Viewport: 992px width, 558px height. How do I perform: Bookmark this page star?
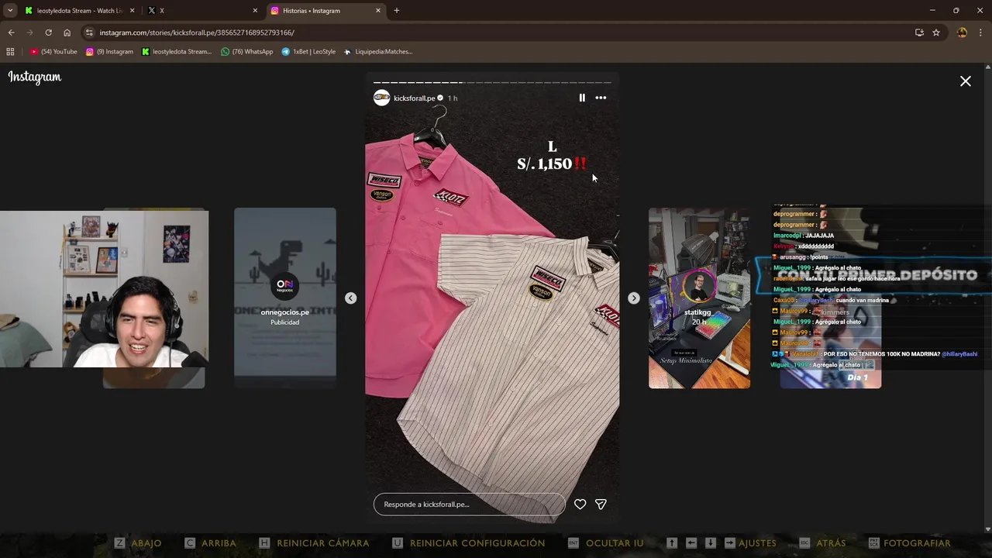(936, 33)
